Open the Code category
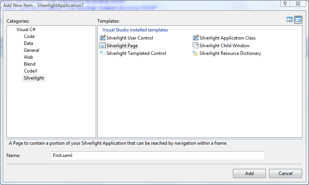Image resolution: width=309 pixels, height=185 pixels. coord(29,36)
